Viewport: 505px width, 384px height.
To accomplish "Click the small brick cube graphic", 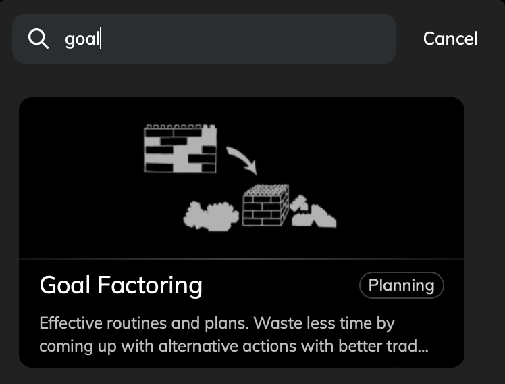I will (x=265, y=205).
